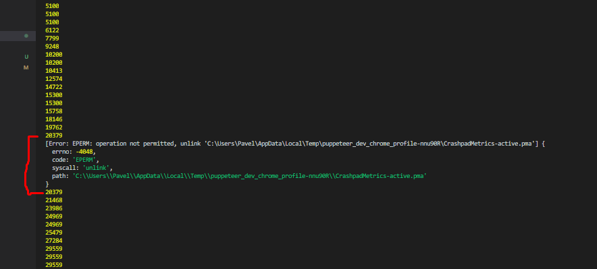
Task: Click the 6122 output line
Action: (52, 30)
